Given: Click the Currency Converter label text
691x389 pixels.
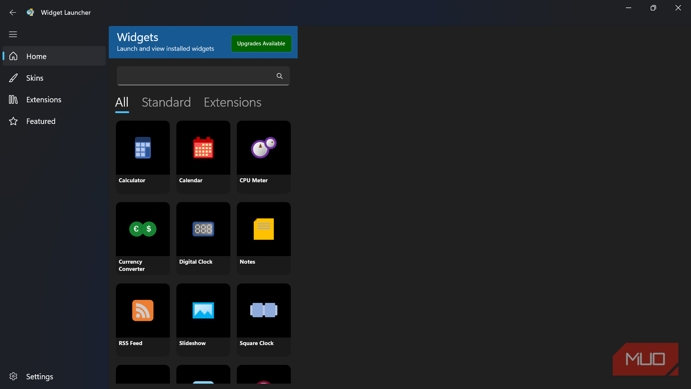Looking at the screenshot, I should point(132,265).
